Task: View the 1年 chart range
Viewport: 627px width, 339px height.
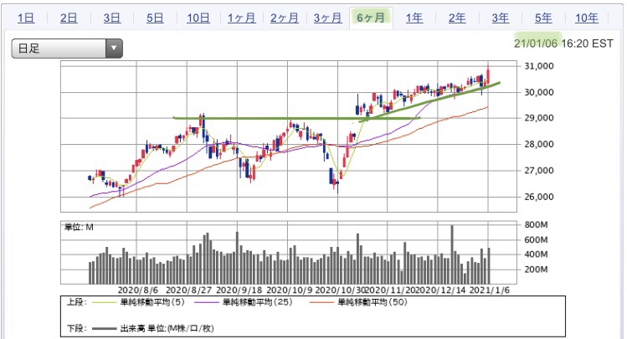Action: [414, 18]
